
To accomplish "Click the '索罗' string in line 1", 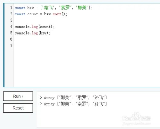I will 65,8.
